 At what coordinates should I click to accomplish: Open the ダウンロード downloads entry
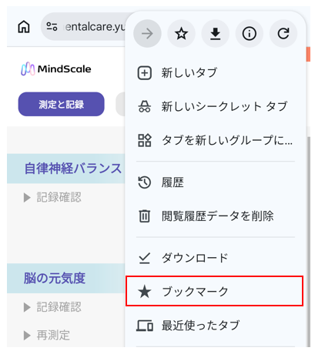[215, 258]
